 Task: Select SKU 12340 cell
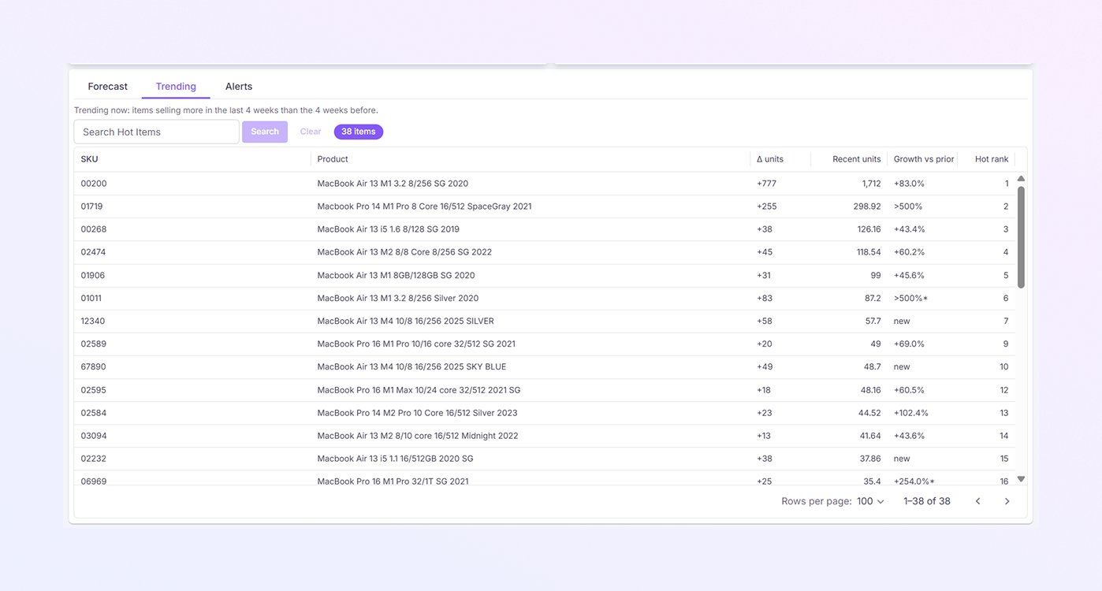click(192, 321)
